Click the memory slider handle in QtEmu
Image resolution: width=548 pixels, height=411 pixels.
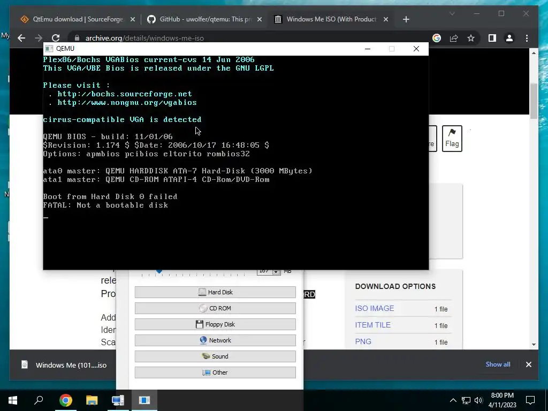159,271
